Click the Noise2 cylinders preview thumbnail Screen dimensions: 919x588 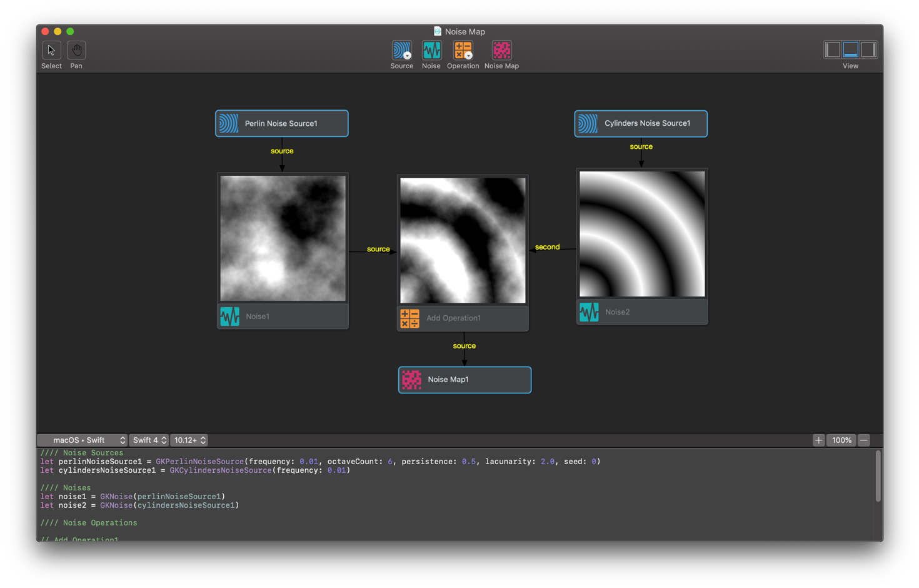click(x=642, y=234)
